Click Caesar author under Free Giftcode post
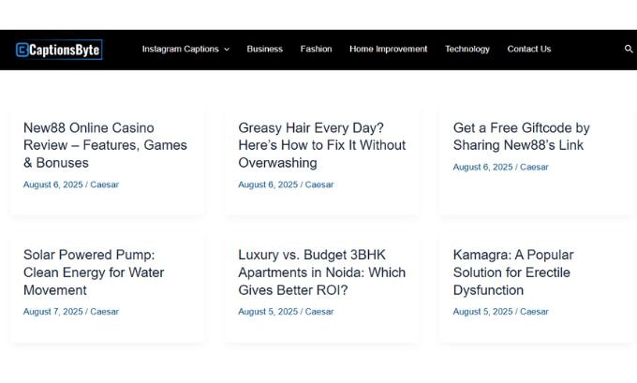The height and width of the screenshot is (383, 637). tap(534, 167)
